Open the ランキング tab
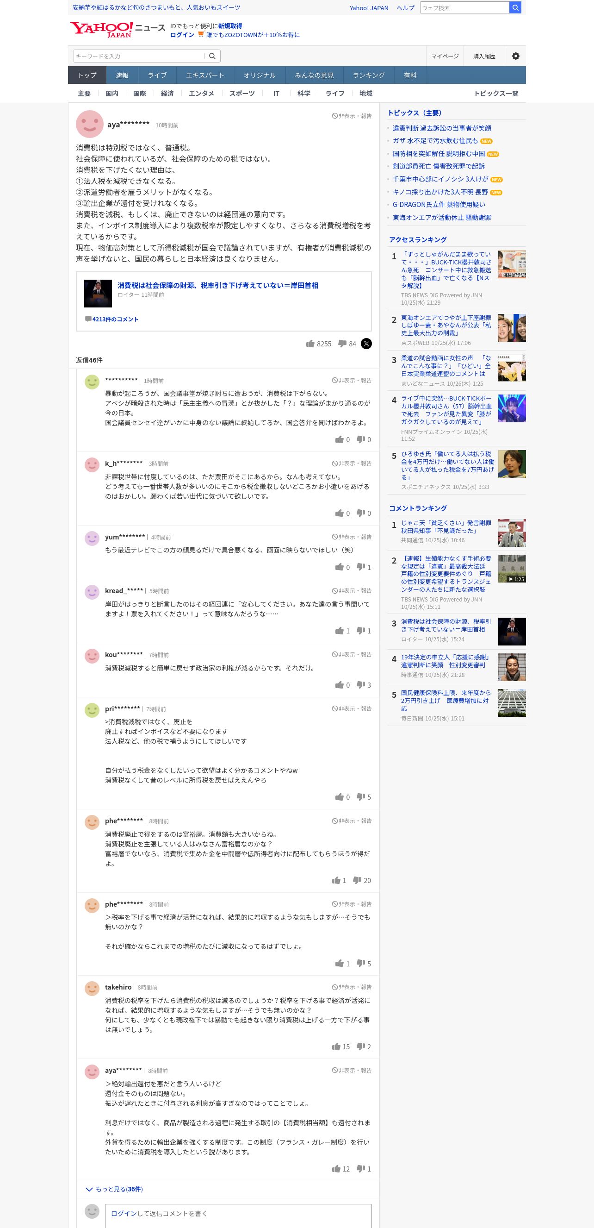Screen dimensions: 594x1228 (369, 75)
